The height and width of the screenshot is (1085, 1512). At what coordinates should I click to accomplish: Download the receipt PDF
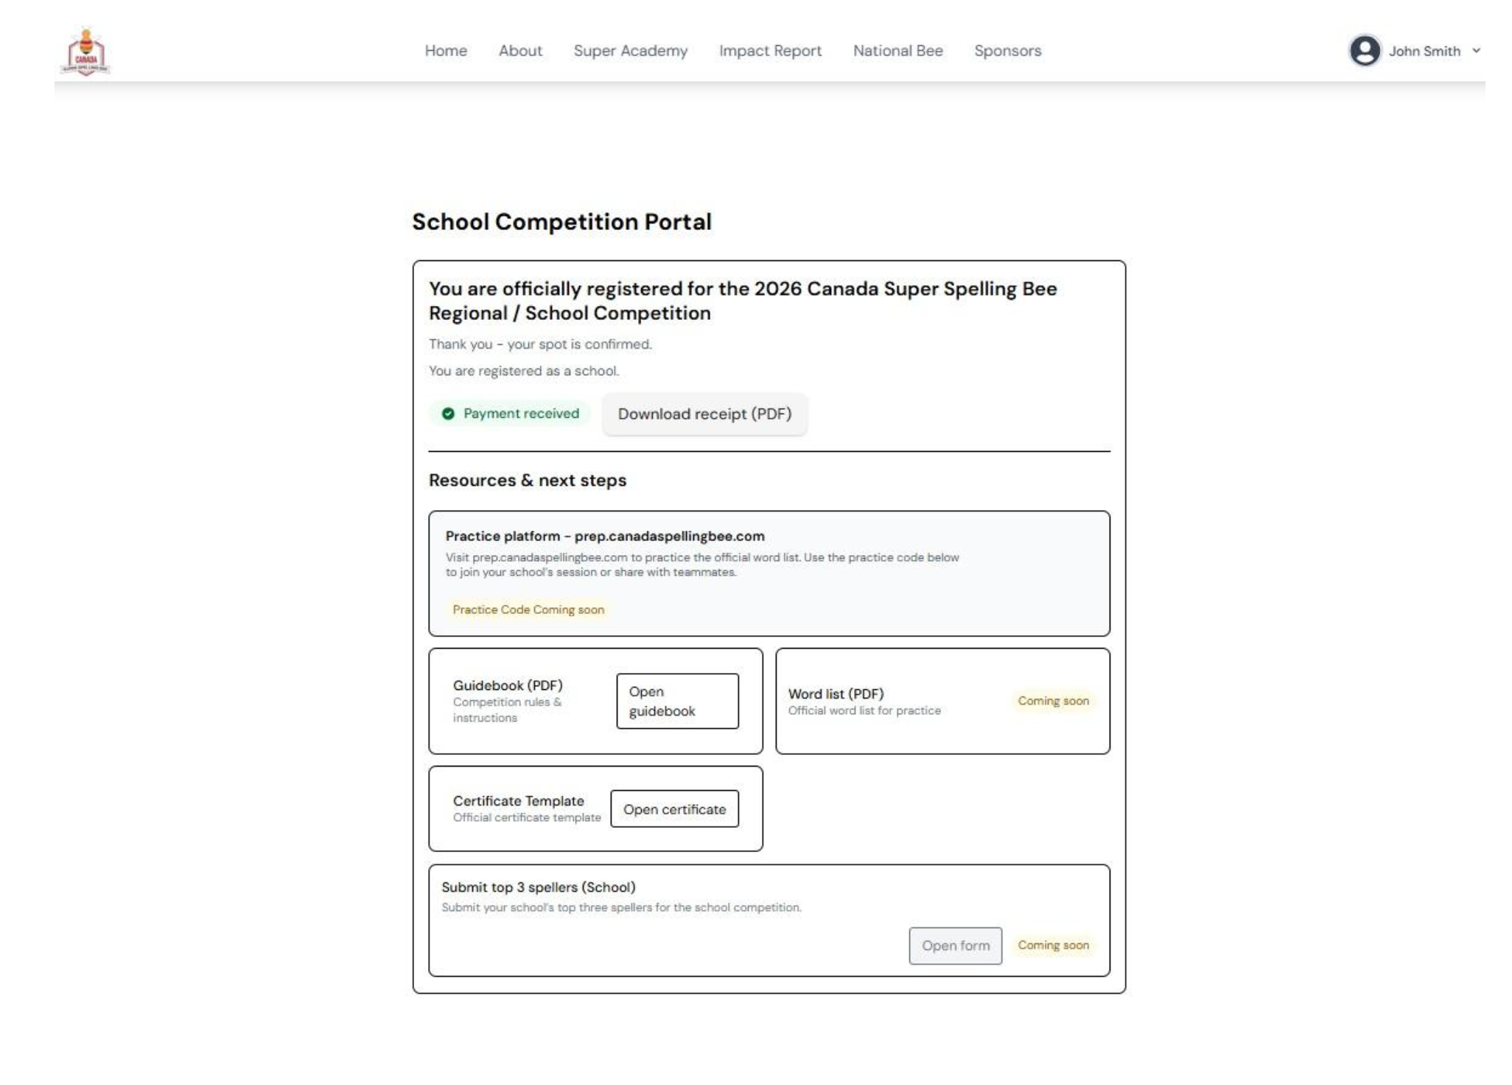(x=704, y=414)
